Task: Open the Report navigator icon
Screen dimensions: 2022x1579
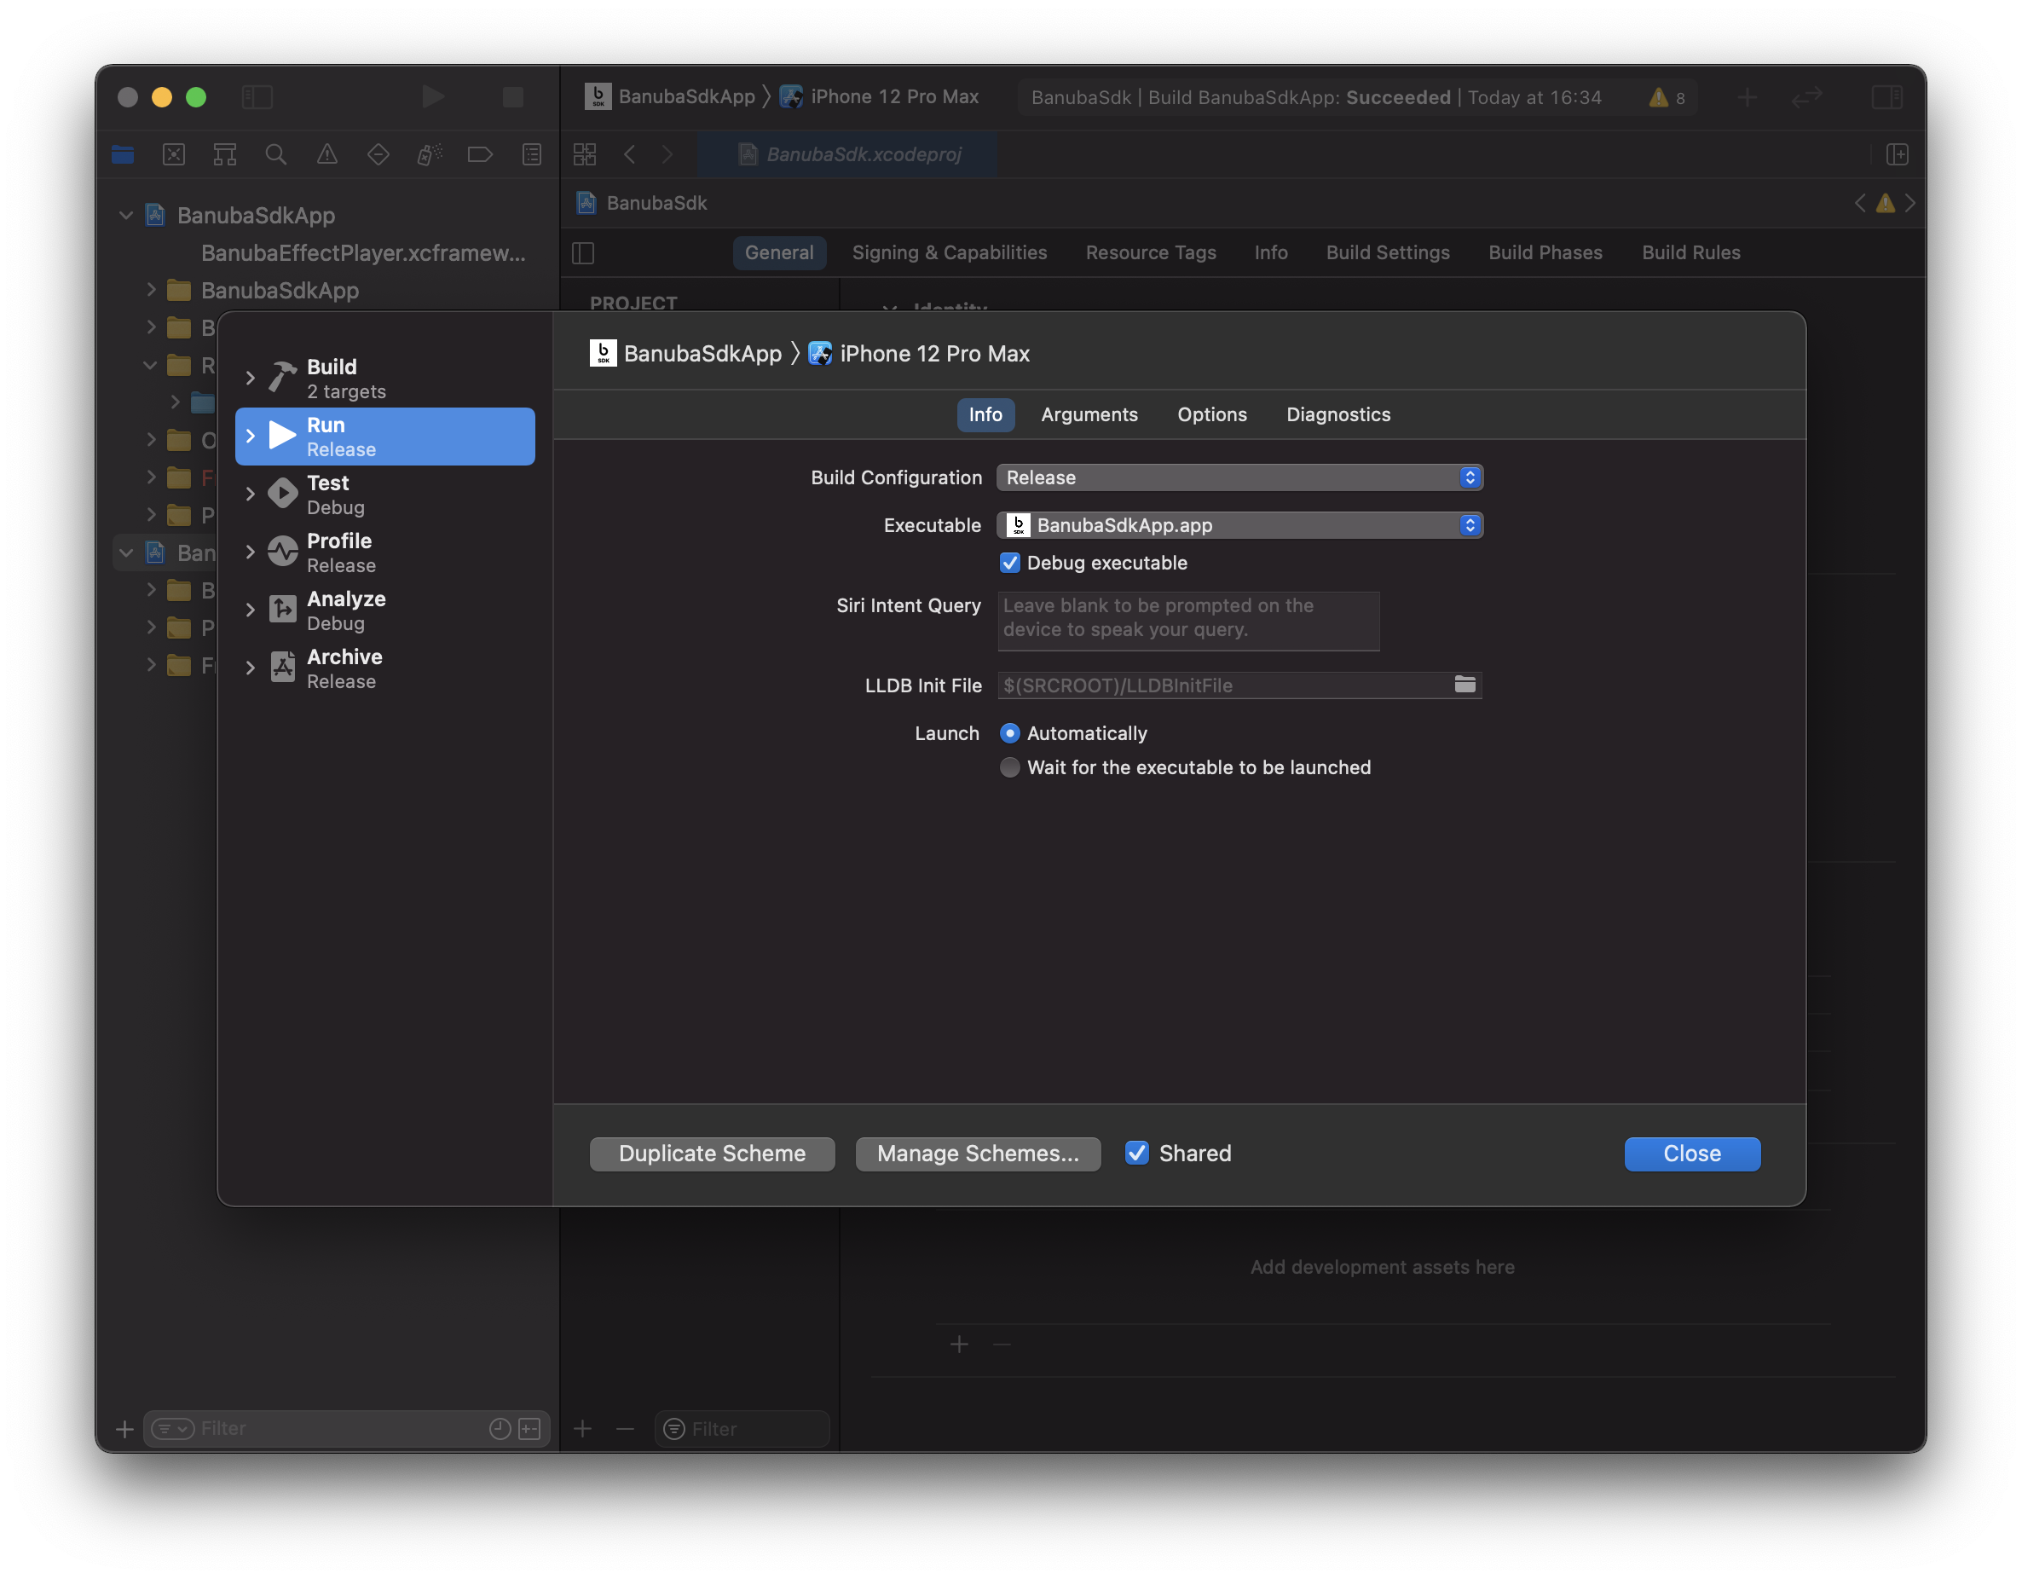Action: (531, 154)
